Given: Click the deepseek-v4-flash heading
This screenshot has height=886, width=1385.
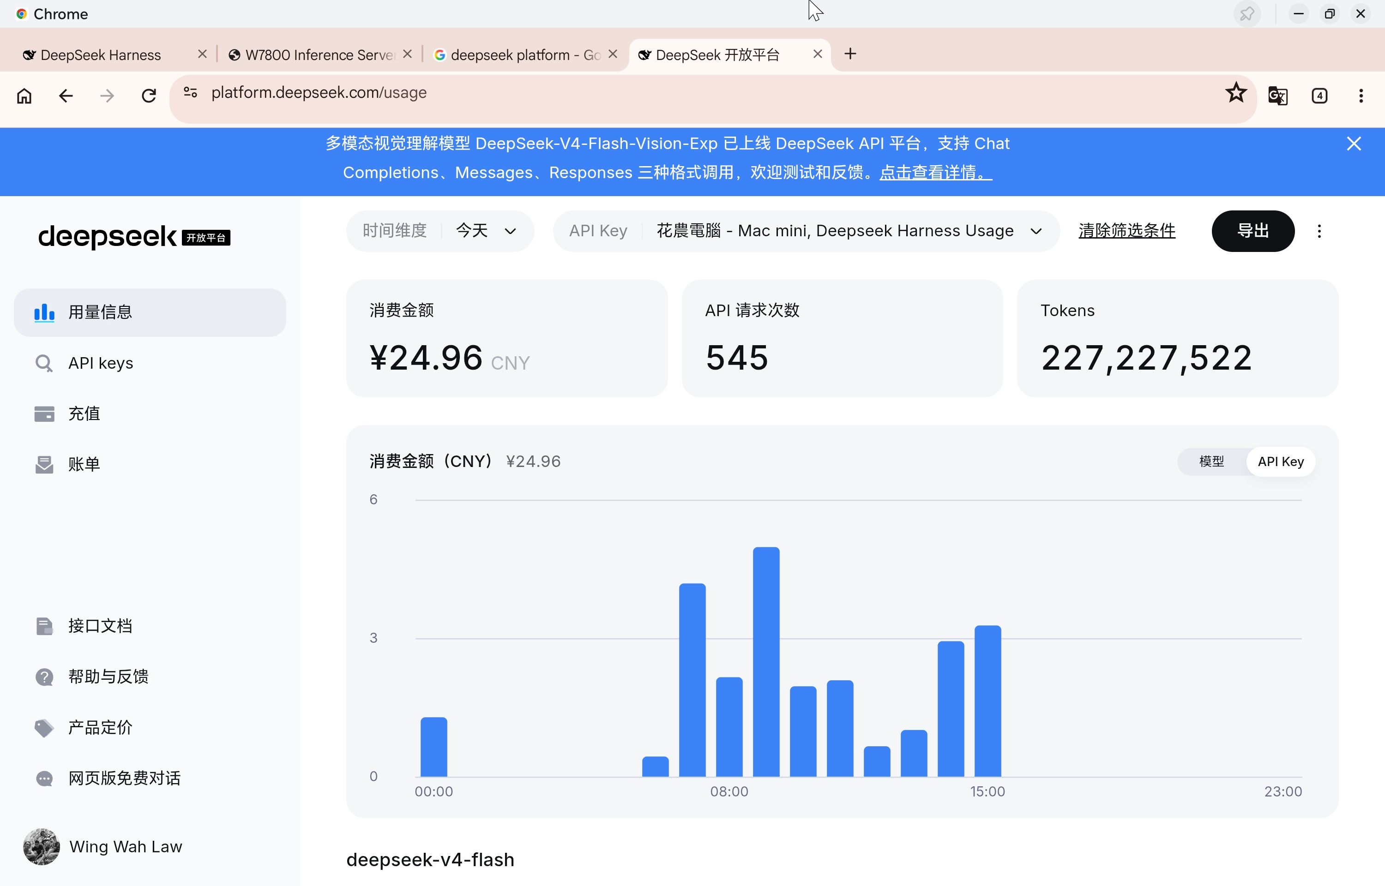Looking at the screenshot, I should coord(430,860).
